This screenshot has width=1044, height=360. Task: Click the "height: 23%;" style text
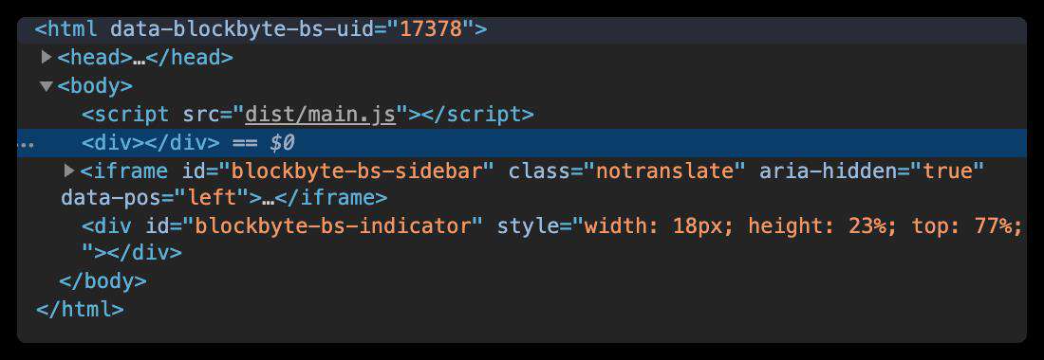[x=823, y=226]
